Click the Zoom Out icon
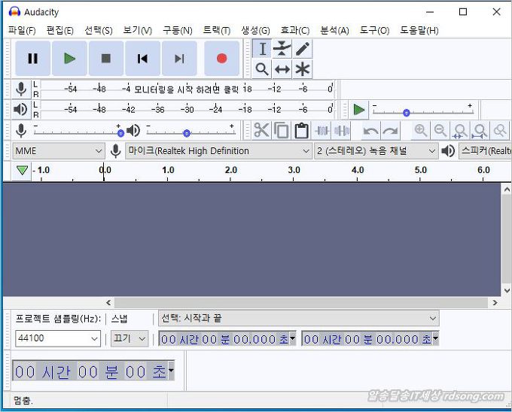512x412 pixels. [x=440, y=130]
